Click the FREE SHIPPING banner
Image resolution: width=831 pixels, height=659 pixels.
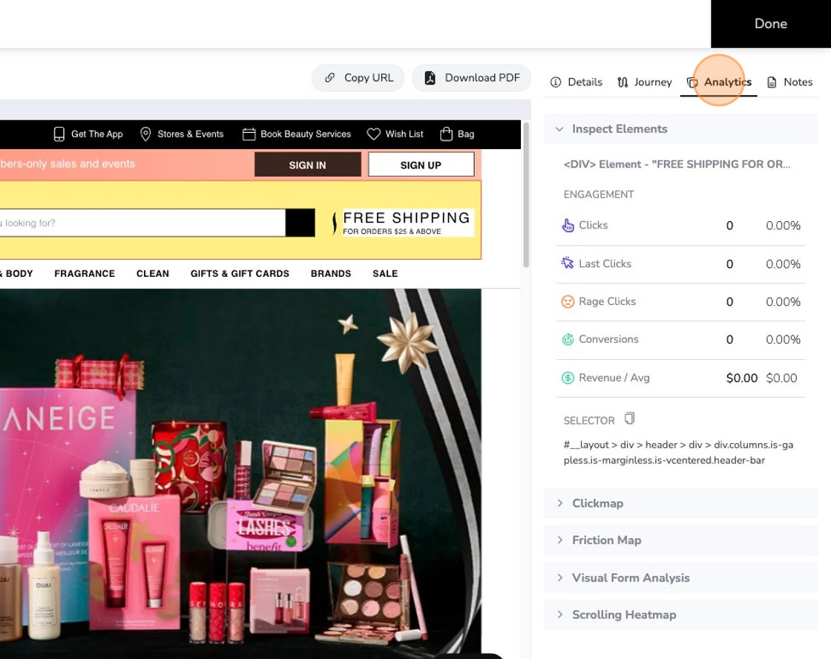(403, 223)
